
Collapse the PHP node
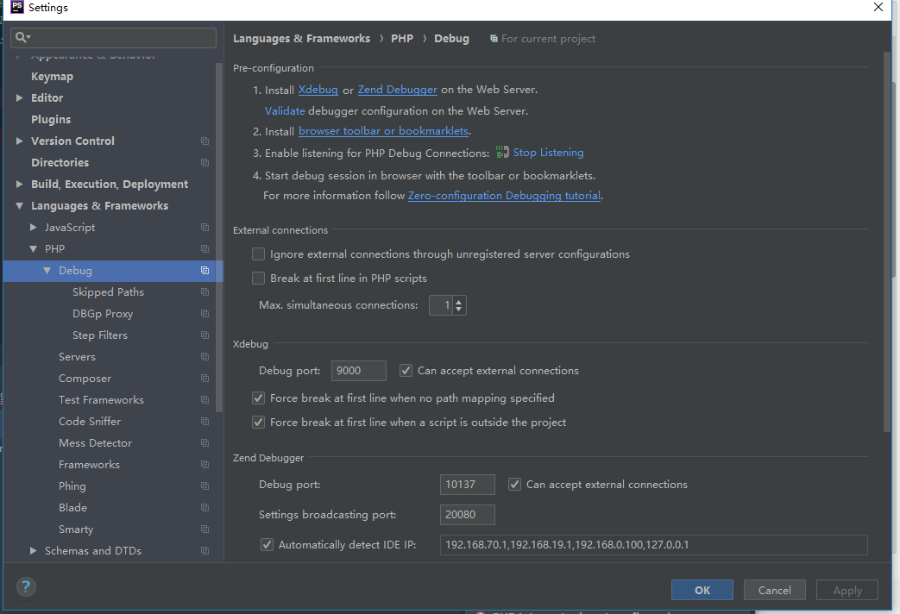pos(34,249)
